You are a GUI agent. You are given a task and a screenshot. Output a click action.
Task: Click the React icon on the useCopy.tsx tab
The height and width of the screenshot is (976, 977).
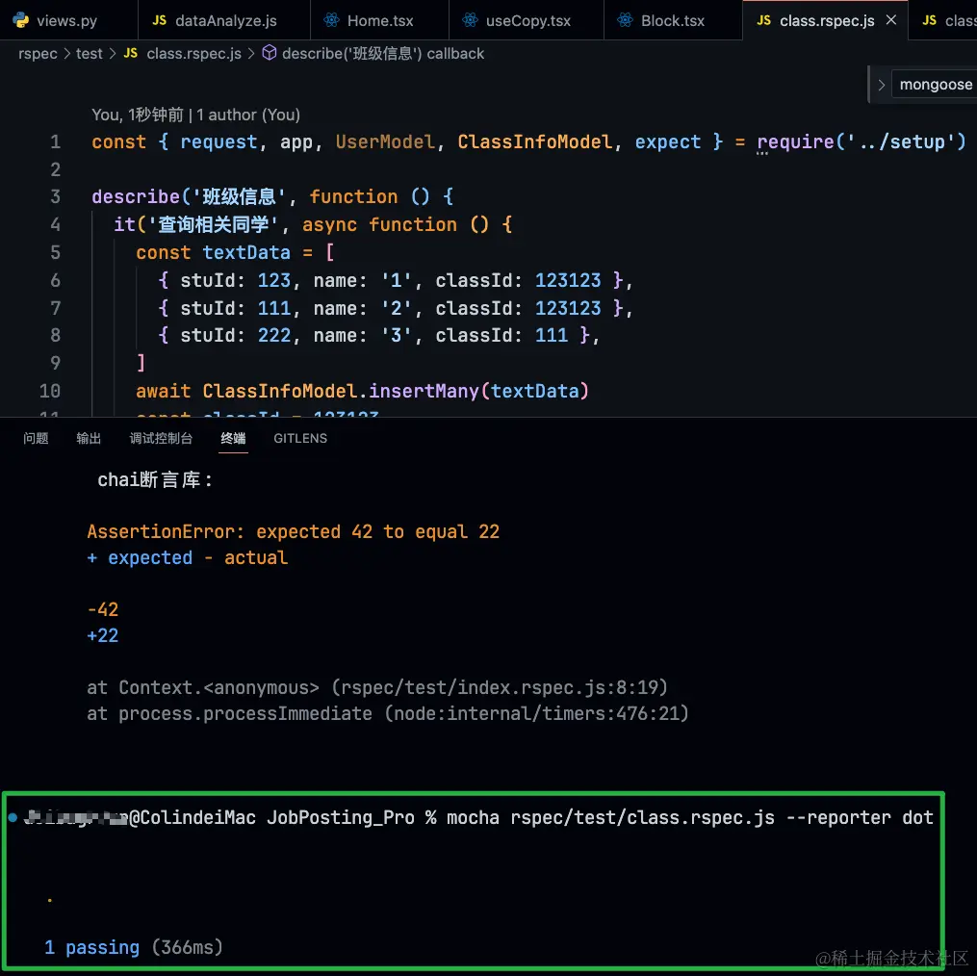pyautogui.click(x=470, y=20)
